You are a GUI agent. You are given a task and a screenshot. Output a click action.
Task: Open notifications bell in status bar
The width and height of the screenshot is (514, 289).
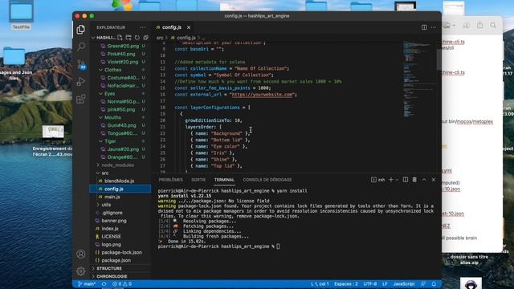pos(434,283)
